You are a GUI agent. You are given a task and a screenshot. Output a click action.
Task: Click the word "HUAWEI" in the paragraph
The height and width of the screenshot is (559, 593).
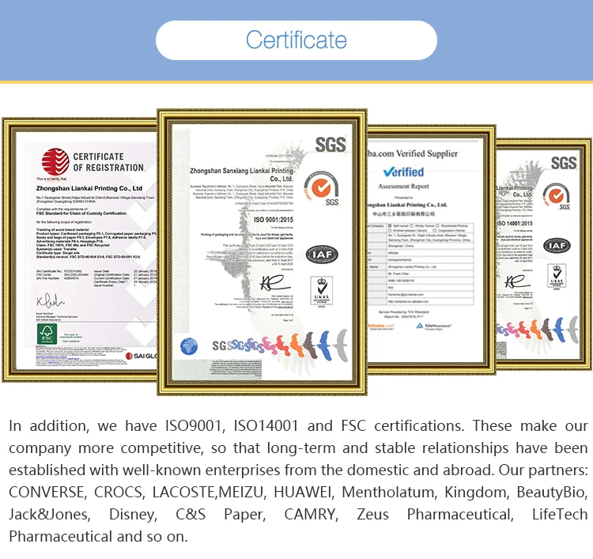(303, 492)
